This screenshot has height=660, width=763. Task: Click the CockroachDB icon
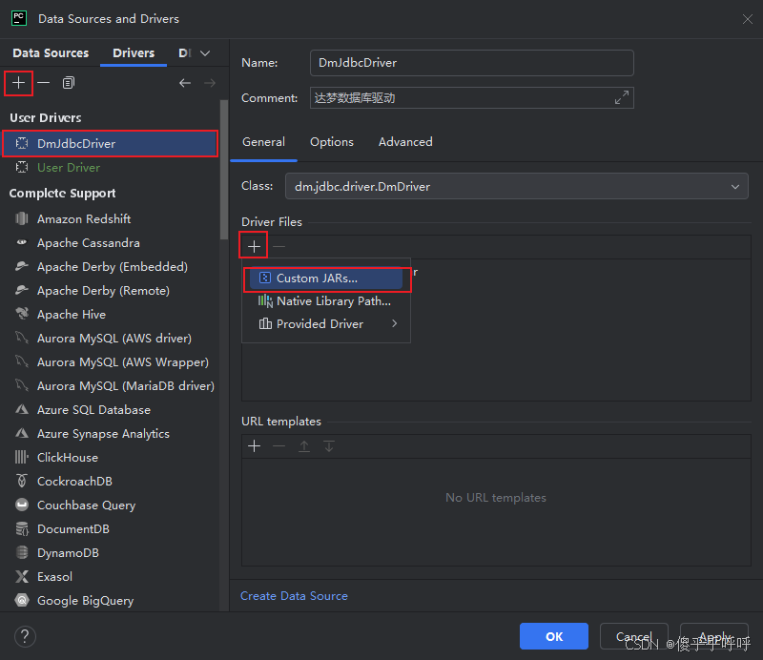[x=22, y=481]
